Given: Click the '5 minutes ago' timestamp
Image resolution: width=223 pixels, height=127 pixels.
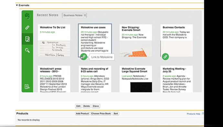Looking at the screenshot, I should [48, 32].
